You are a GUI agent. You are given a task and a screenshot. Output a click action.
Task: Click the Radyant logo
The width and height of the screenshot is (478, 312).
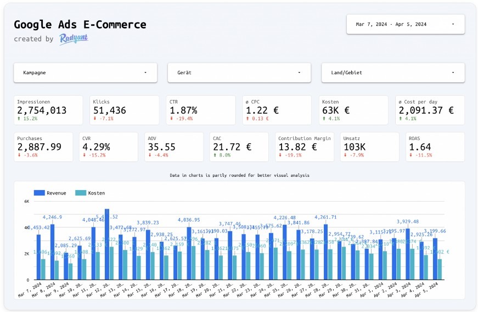coord(74,38)
